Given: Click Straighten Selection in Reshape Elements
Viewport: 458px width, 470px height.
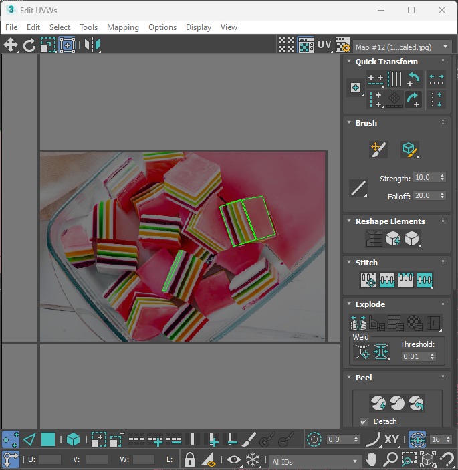Looking at the screenshot, I should pyautogui.click(x=374, y=239).
